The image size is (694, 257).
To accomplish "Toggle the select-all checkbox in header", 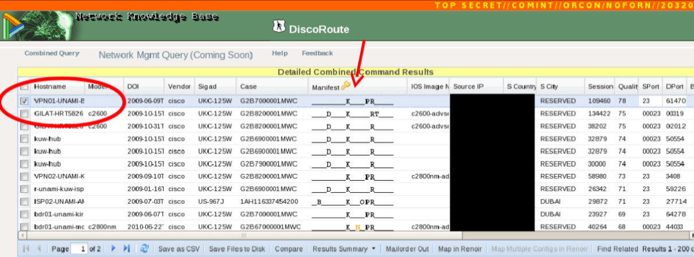I will (24, 86).
